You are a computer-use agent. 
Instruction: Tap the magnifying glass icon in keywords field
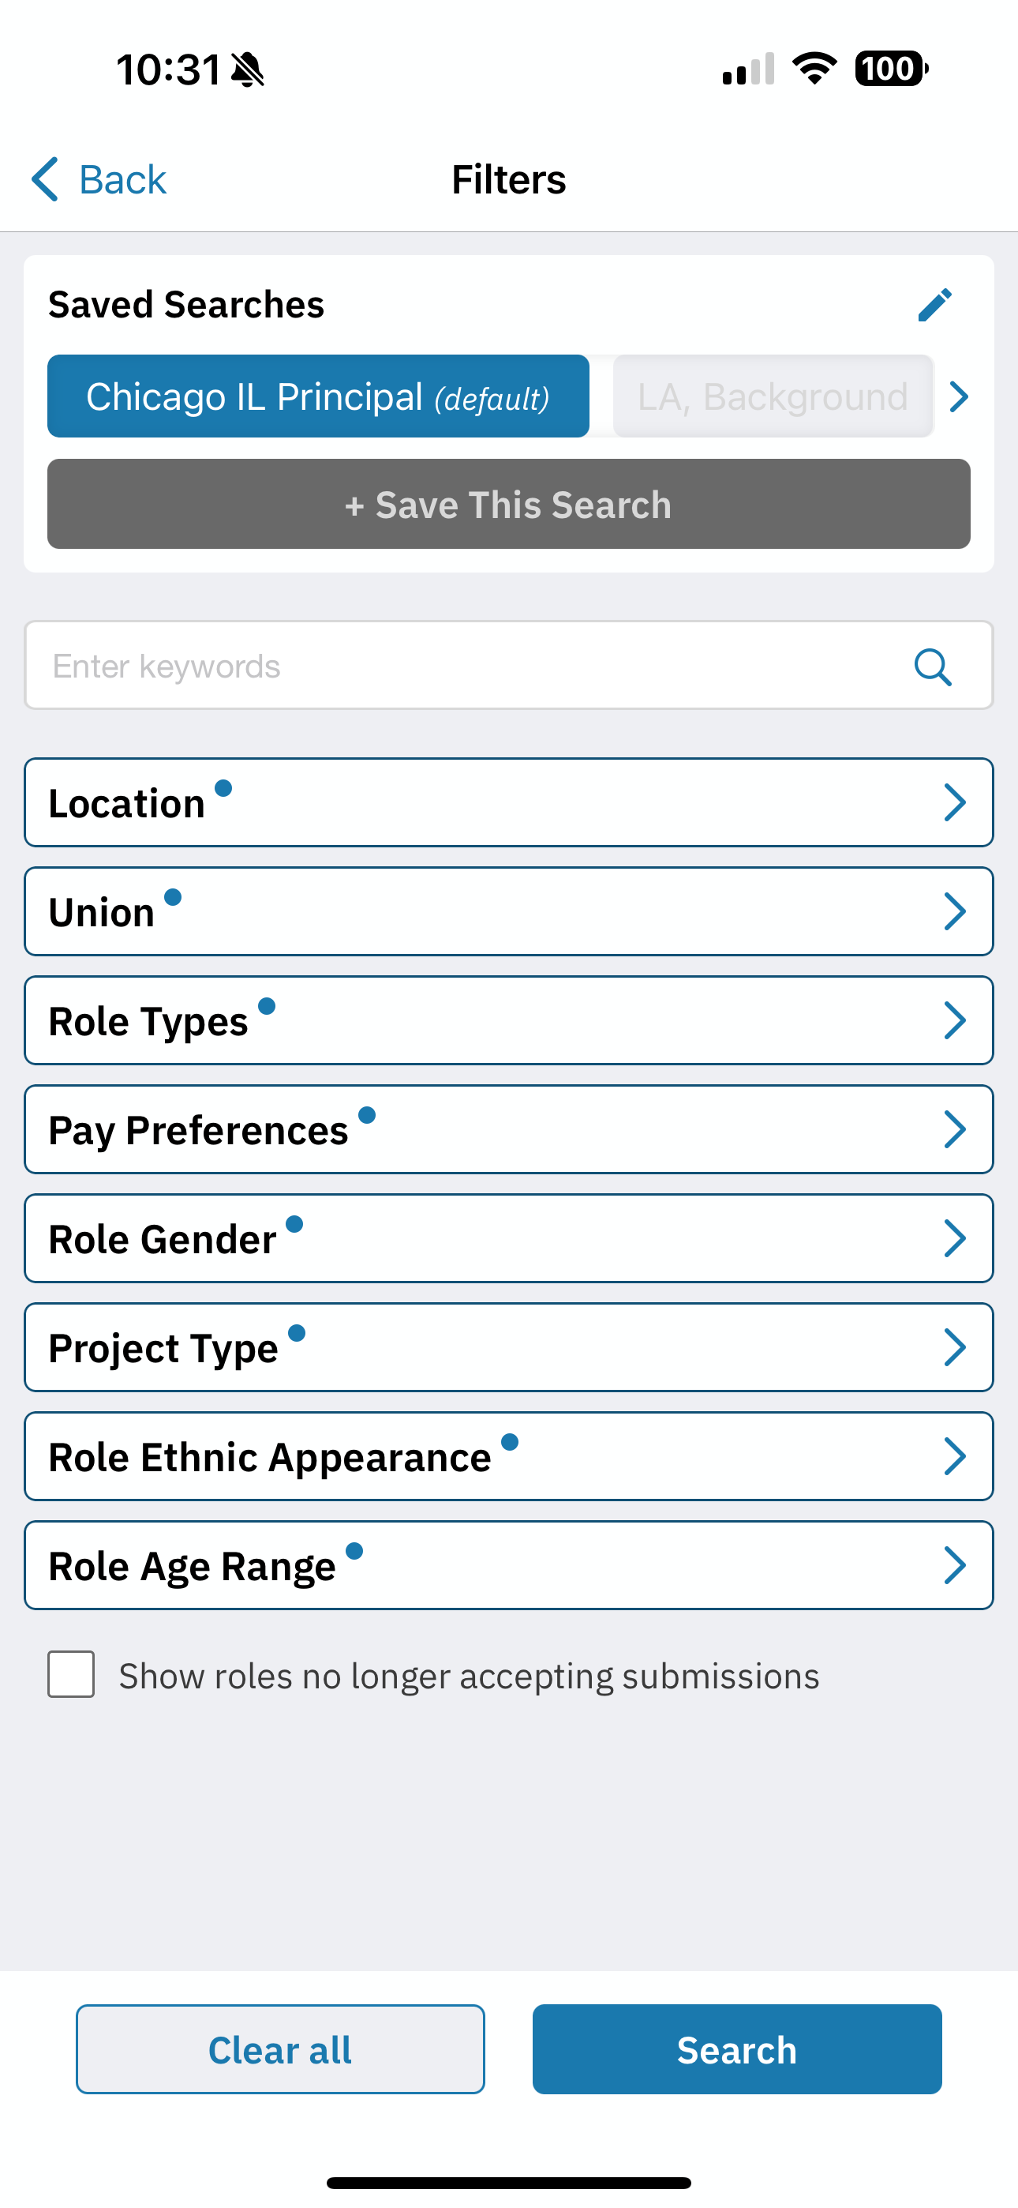(x=932, y=666)
